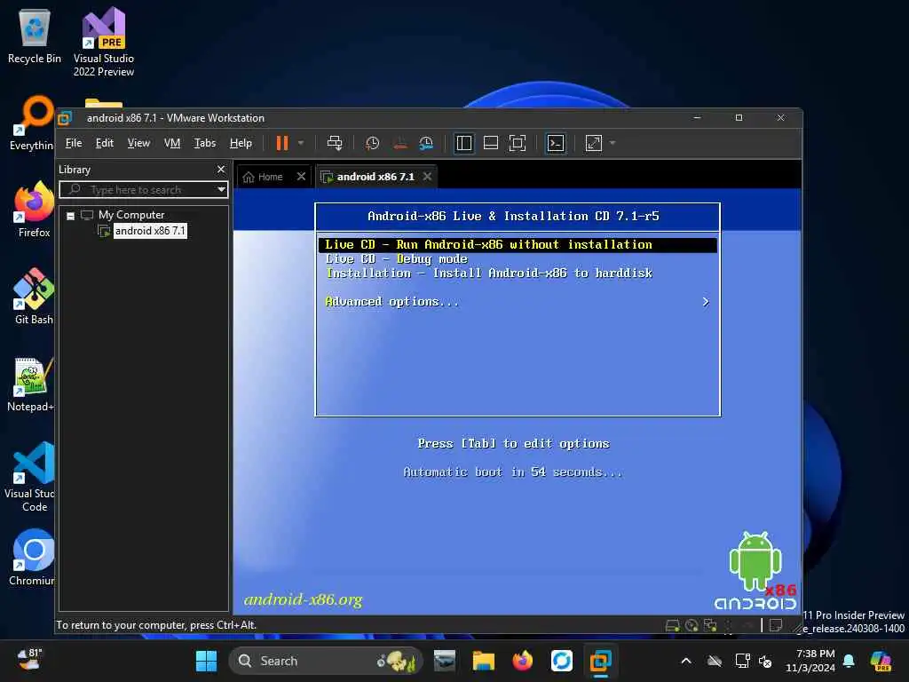Open the View menu
Image resolution: width=909 pixels, height=682 pixels.
click(x=138, y=143)
